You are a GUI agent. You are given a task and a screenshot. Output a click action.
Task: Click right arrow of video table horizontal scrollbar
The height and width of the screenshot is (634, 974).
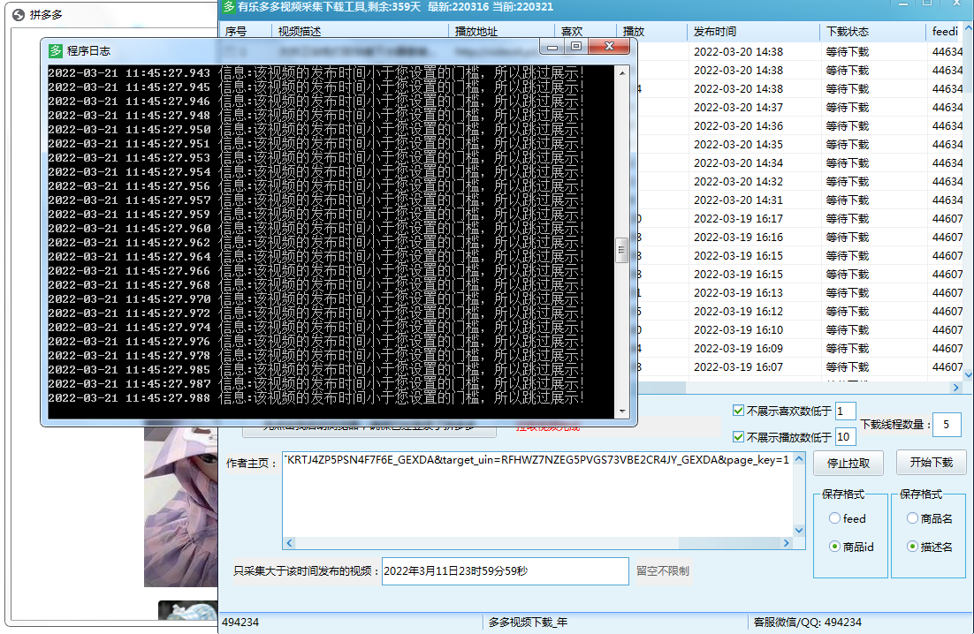pos(955,388)
